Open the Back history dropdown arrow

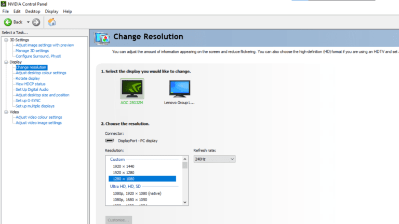coord(28,22)
